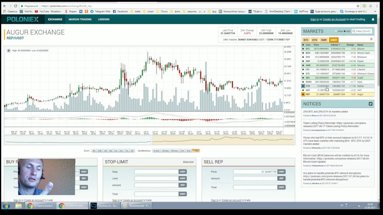
Task: Open the Facebook bookmark
Action: 120,12
